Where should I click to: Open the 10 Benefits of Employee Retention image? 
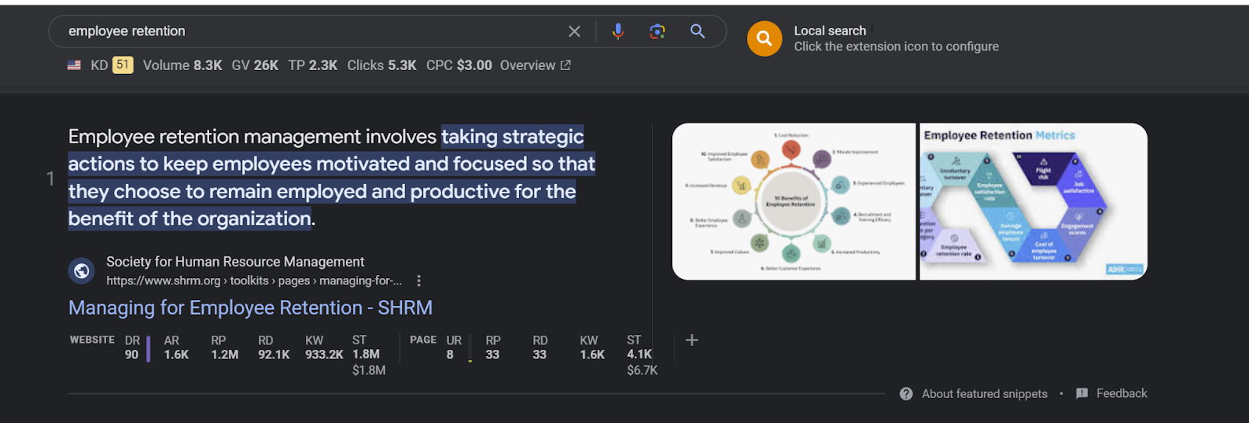point(794,202)
